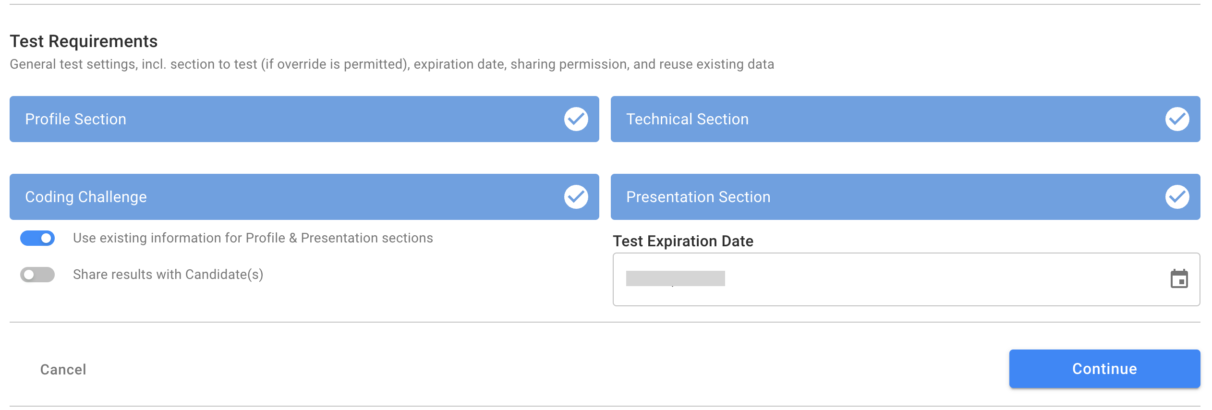Click 'Use existing information' label text
This screenshot has width=1212, height=410.
253,238
